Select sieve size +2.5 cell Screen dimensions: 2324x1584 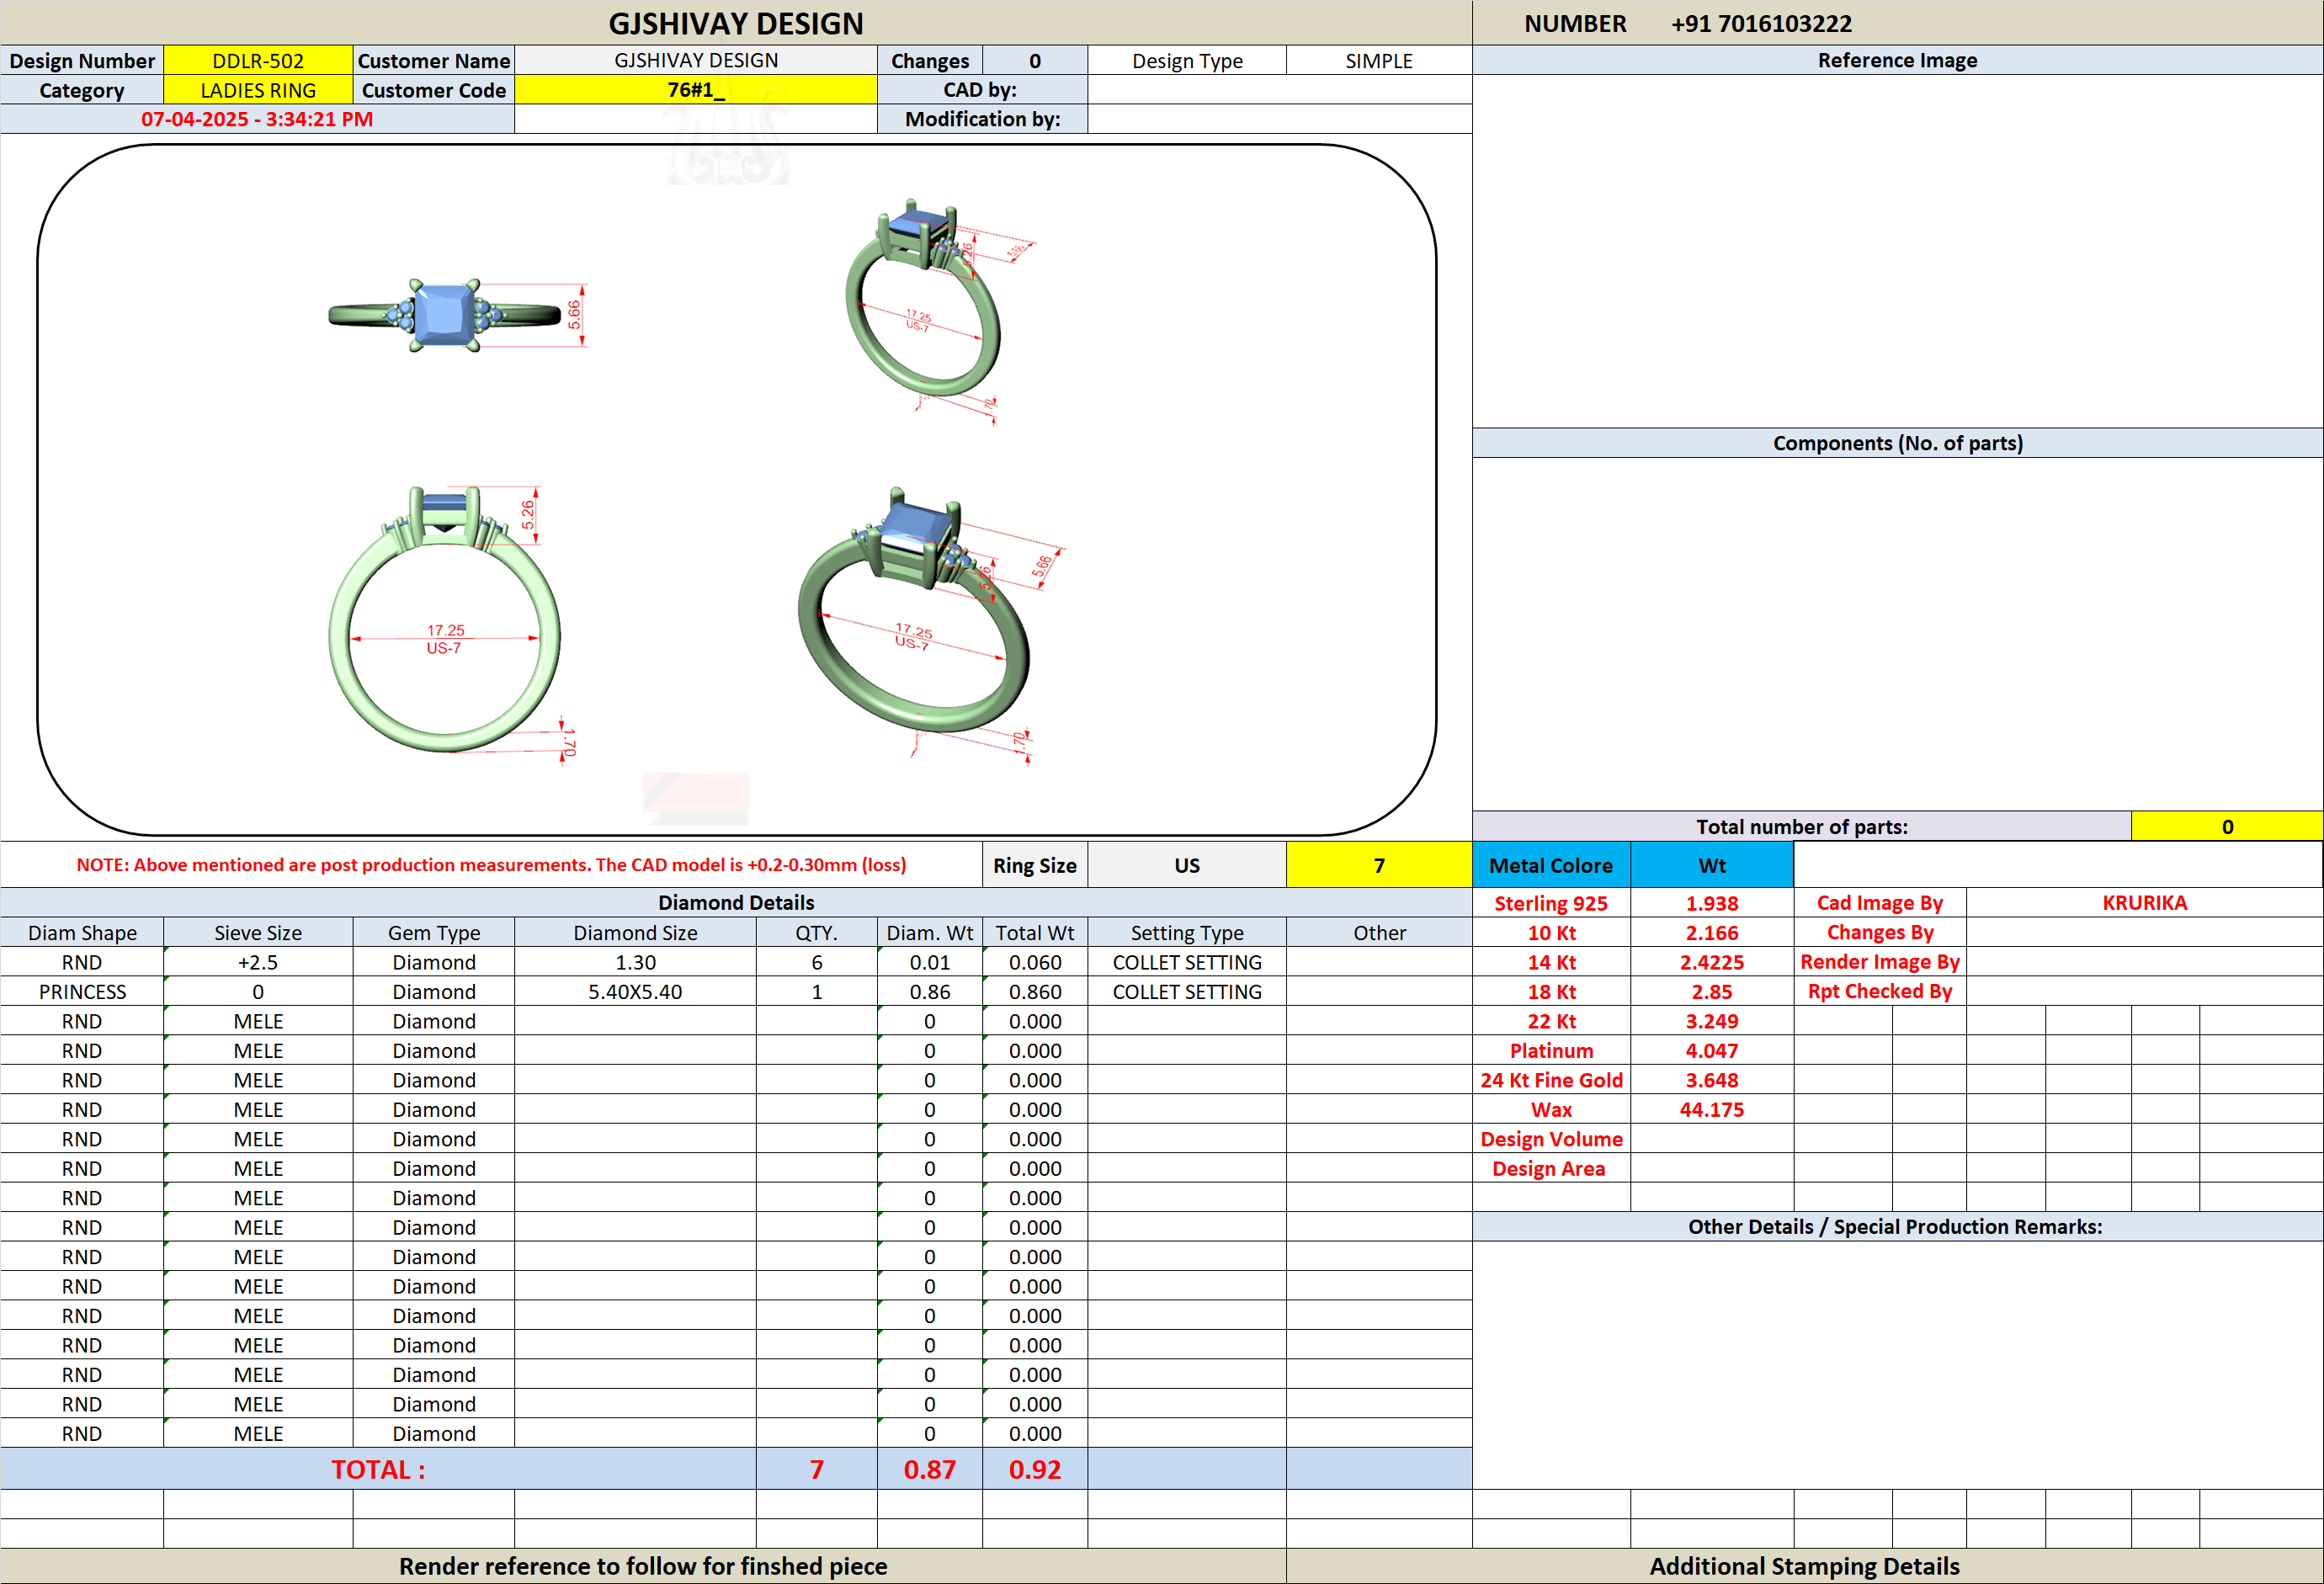258,962
